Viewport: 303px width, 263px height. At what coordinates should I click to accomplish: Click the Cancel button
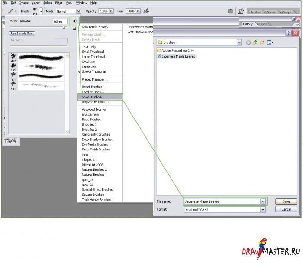pyautogui.click(x=286, y=209)
